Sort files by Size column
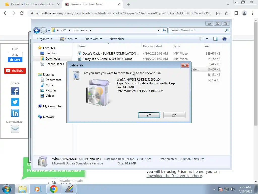This screenshot has height=194, width=258. pos(212,46)
